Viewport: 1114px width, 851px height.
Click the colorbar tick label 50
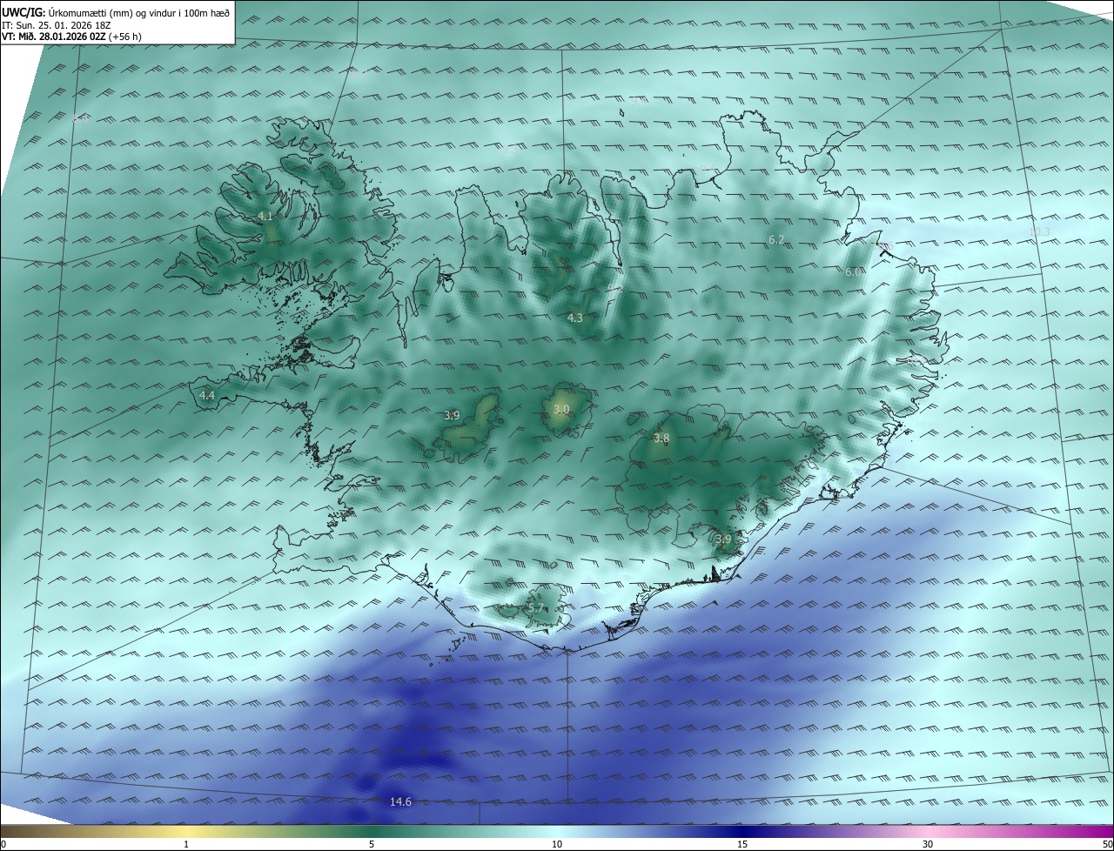[1108, 844]
